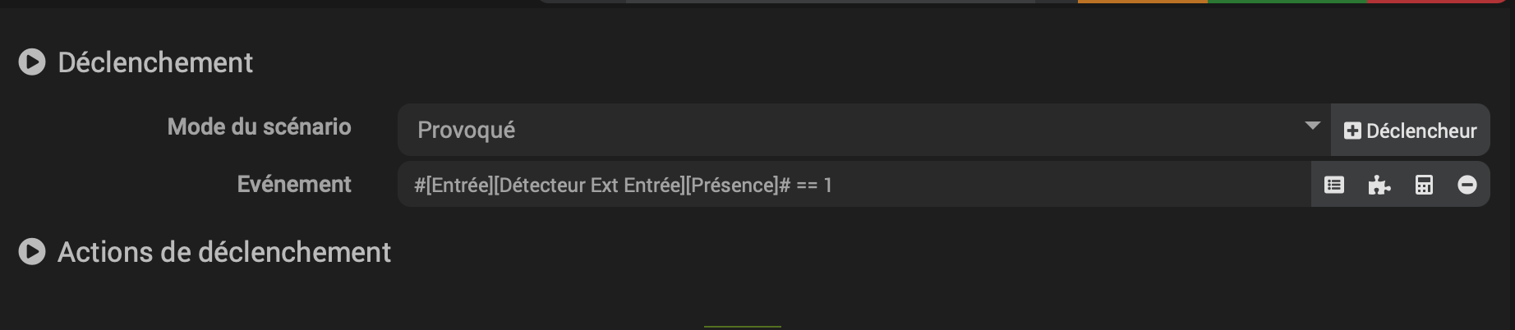The width and height of the screenshot is (1515, 330).
Task: Click the play-circle icon beside Déclenchement
Action: [32, 62]
